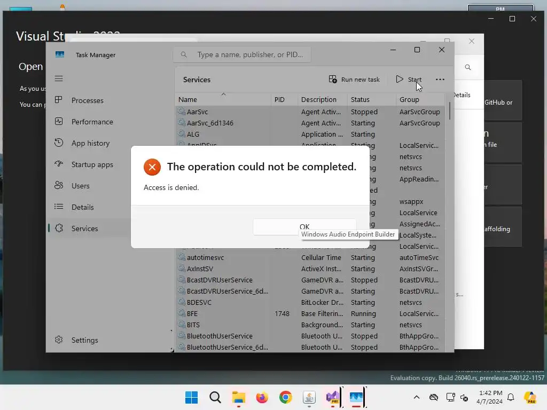Select the autotimesvc service row
The width and height of the screenshot is (547, 410).
(x=310, y=258)
